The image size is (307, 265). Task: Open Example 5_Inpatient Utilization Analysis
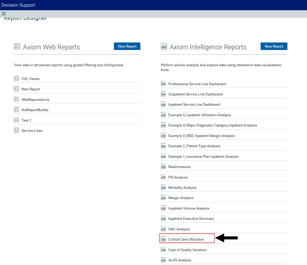(x=199, y=115)
